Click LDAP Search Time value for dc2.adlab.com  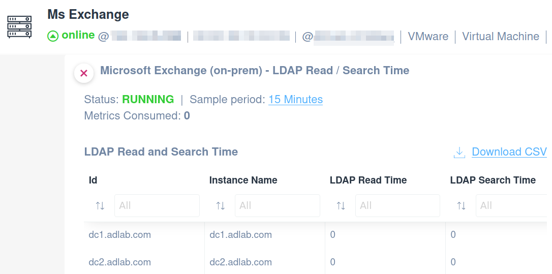coord(453,262)
